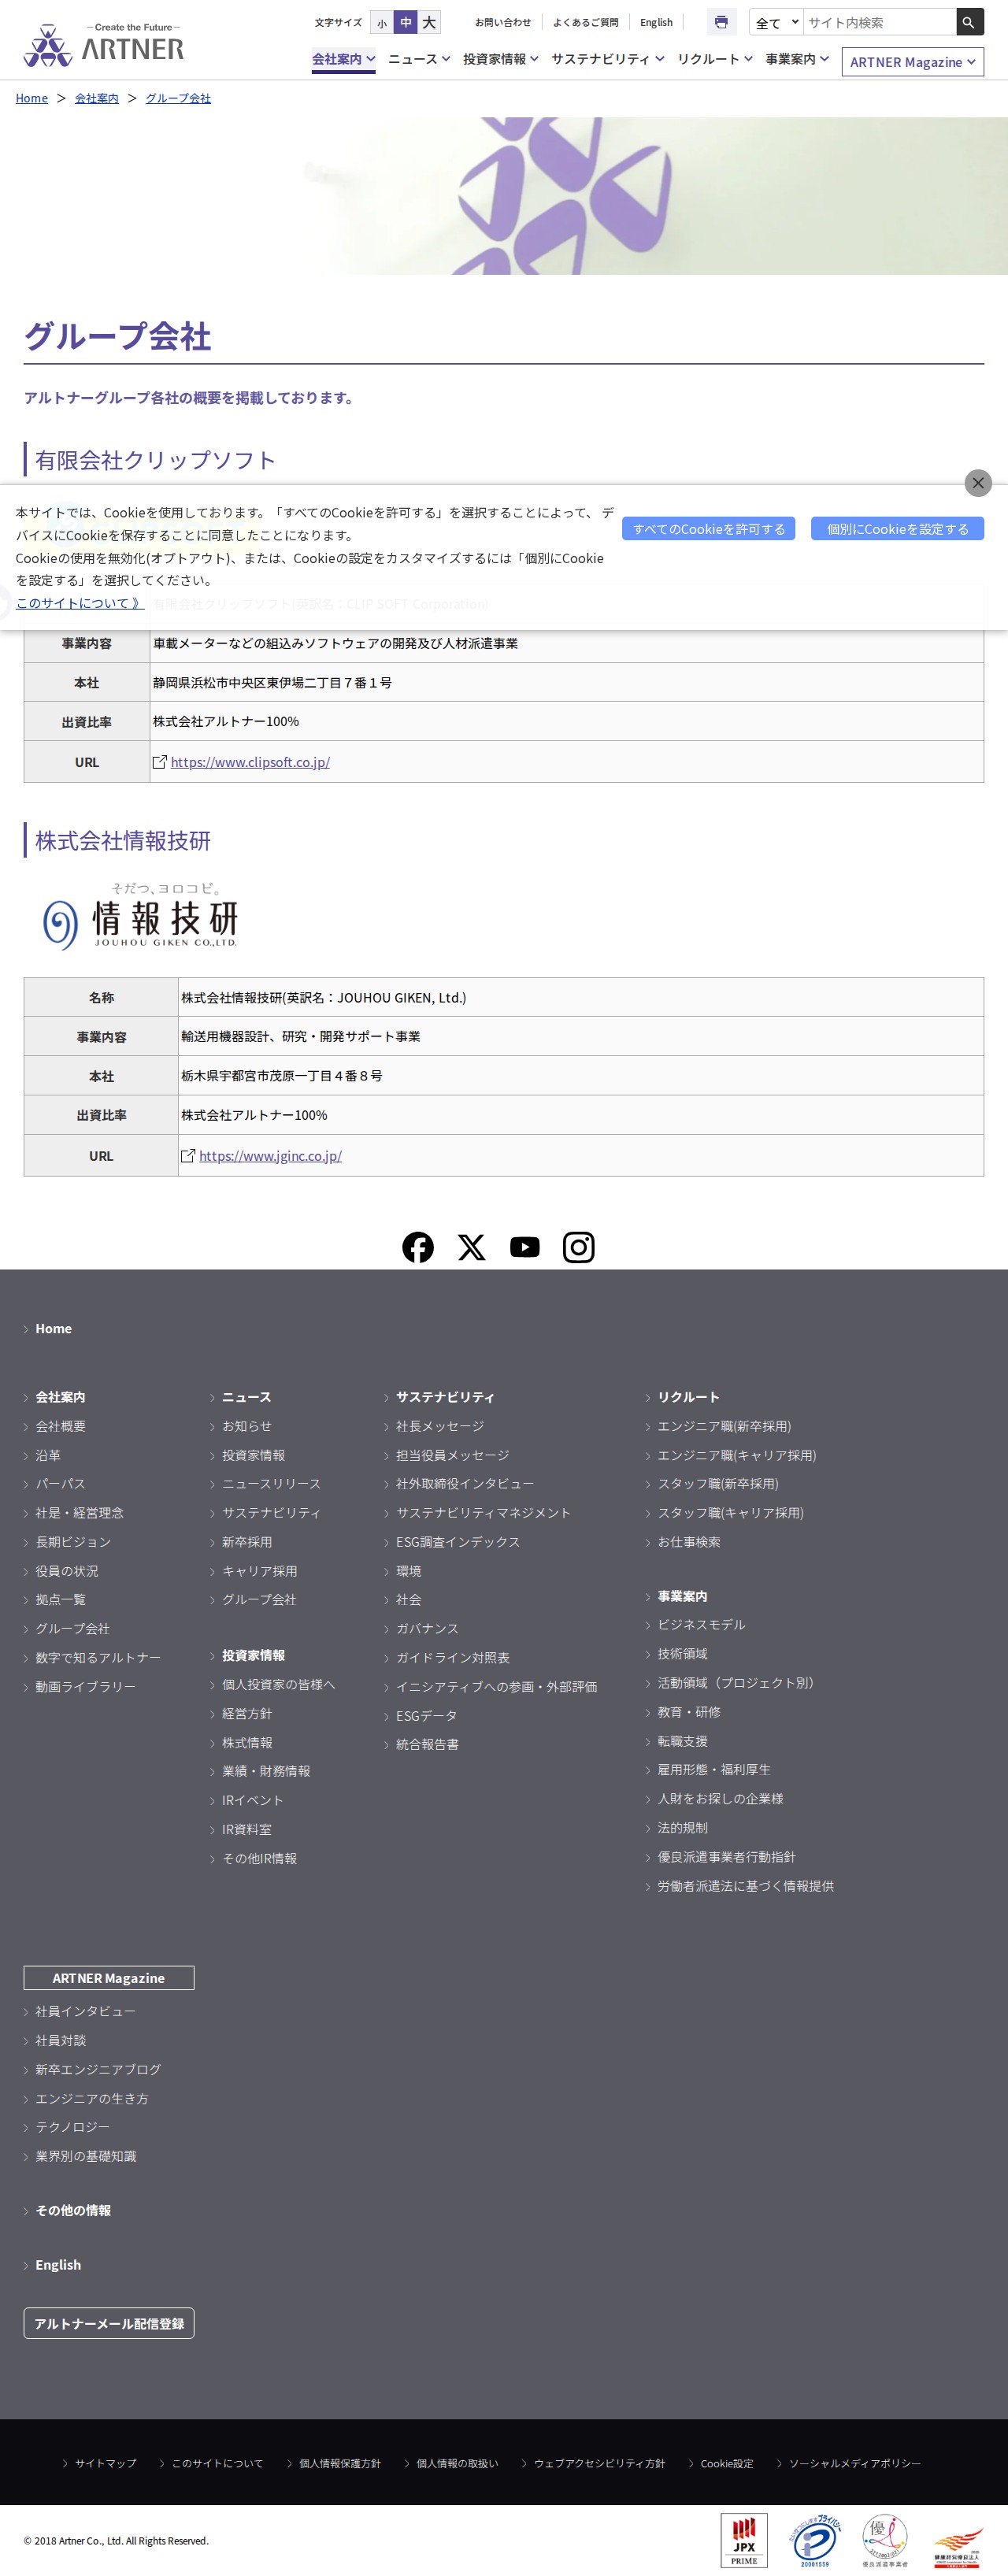Set font size to large (大)

pyautogui.click(x=429, y=22)
